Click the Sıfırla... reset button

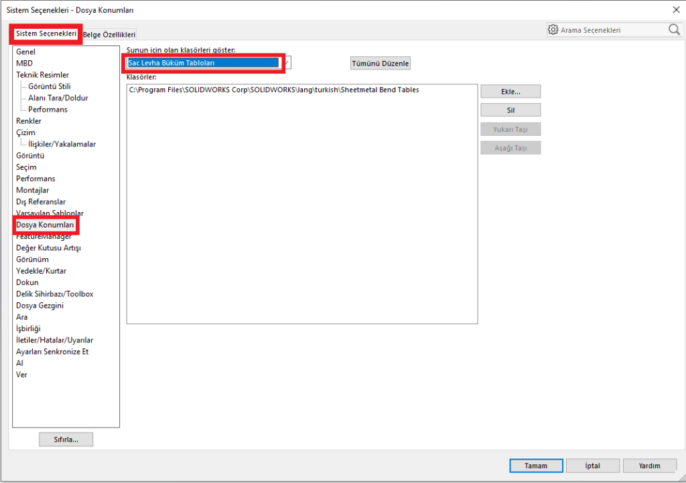[x=66, y=440]
